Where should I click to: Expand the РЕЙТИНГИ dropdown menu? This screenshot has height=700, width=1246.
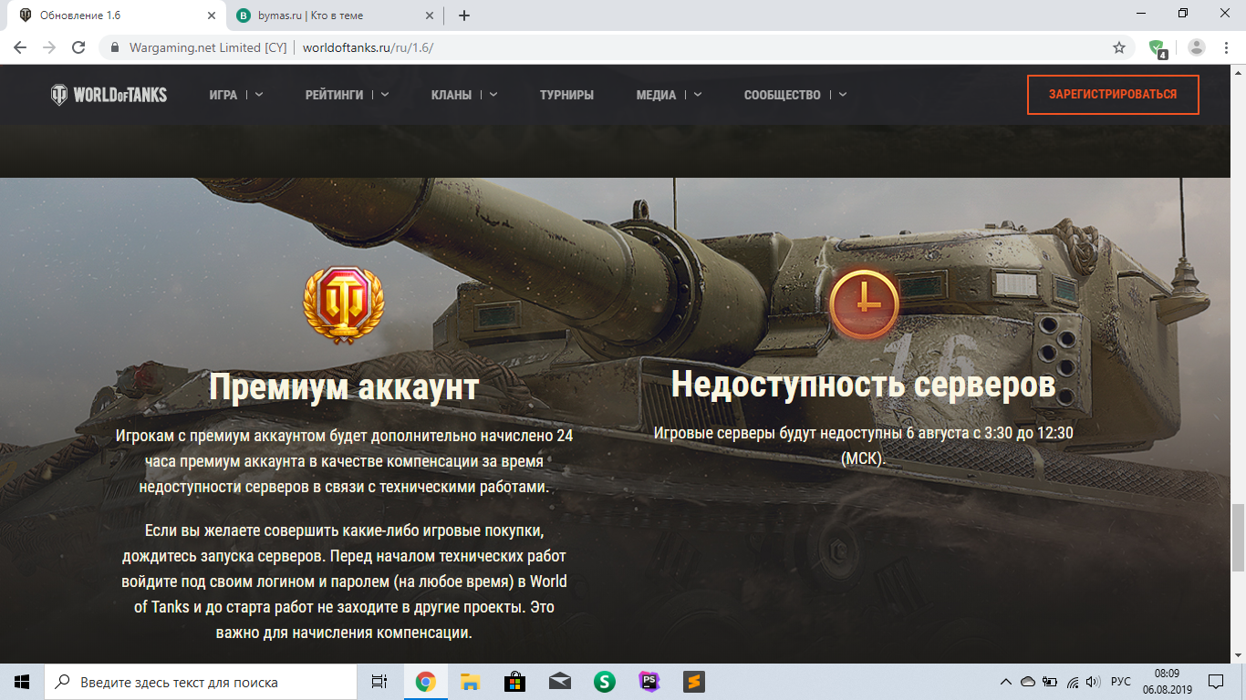[347, 95]
